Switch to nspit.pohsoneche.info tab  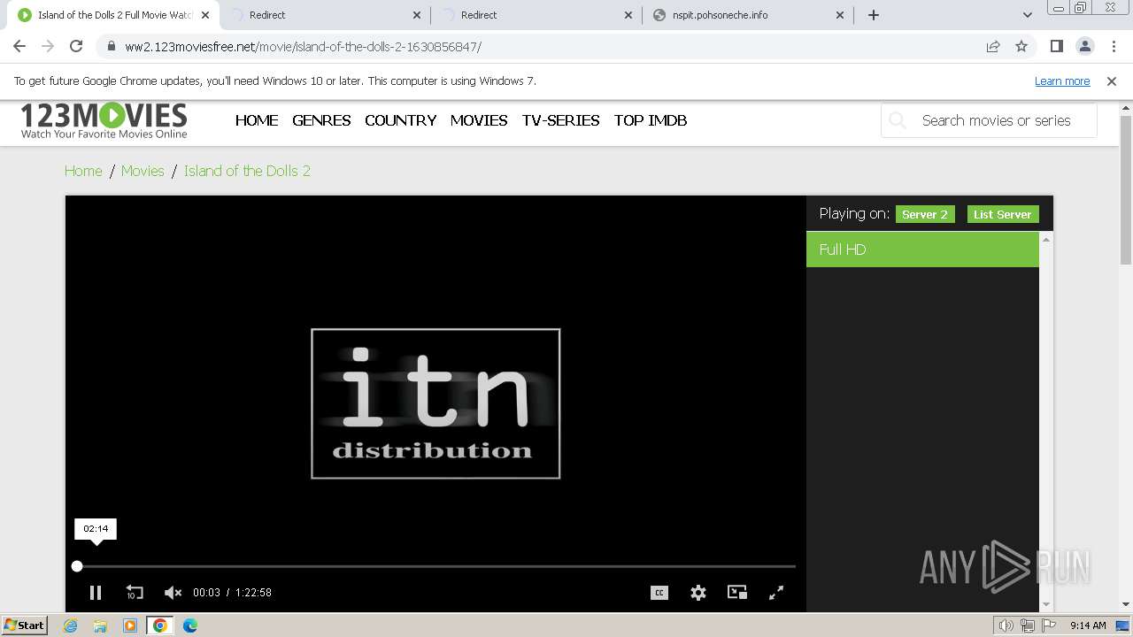749,15
